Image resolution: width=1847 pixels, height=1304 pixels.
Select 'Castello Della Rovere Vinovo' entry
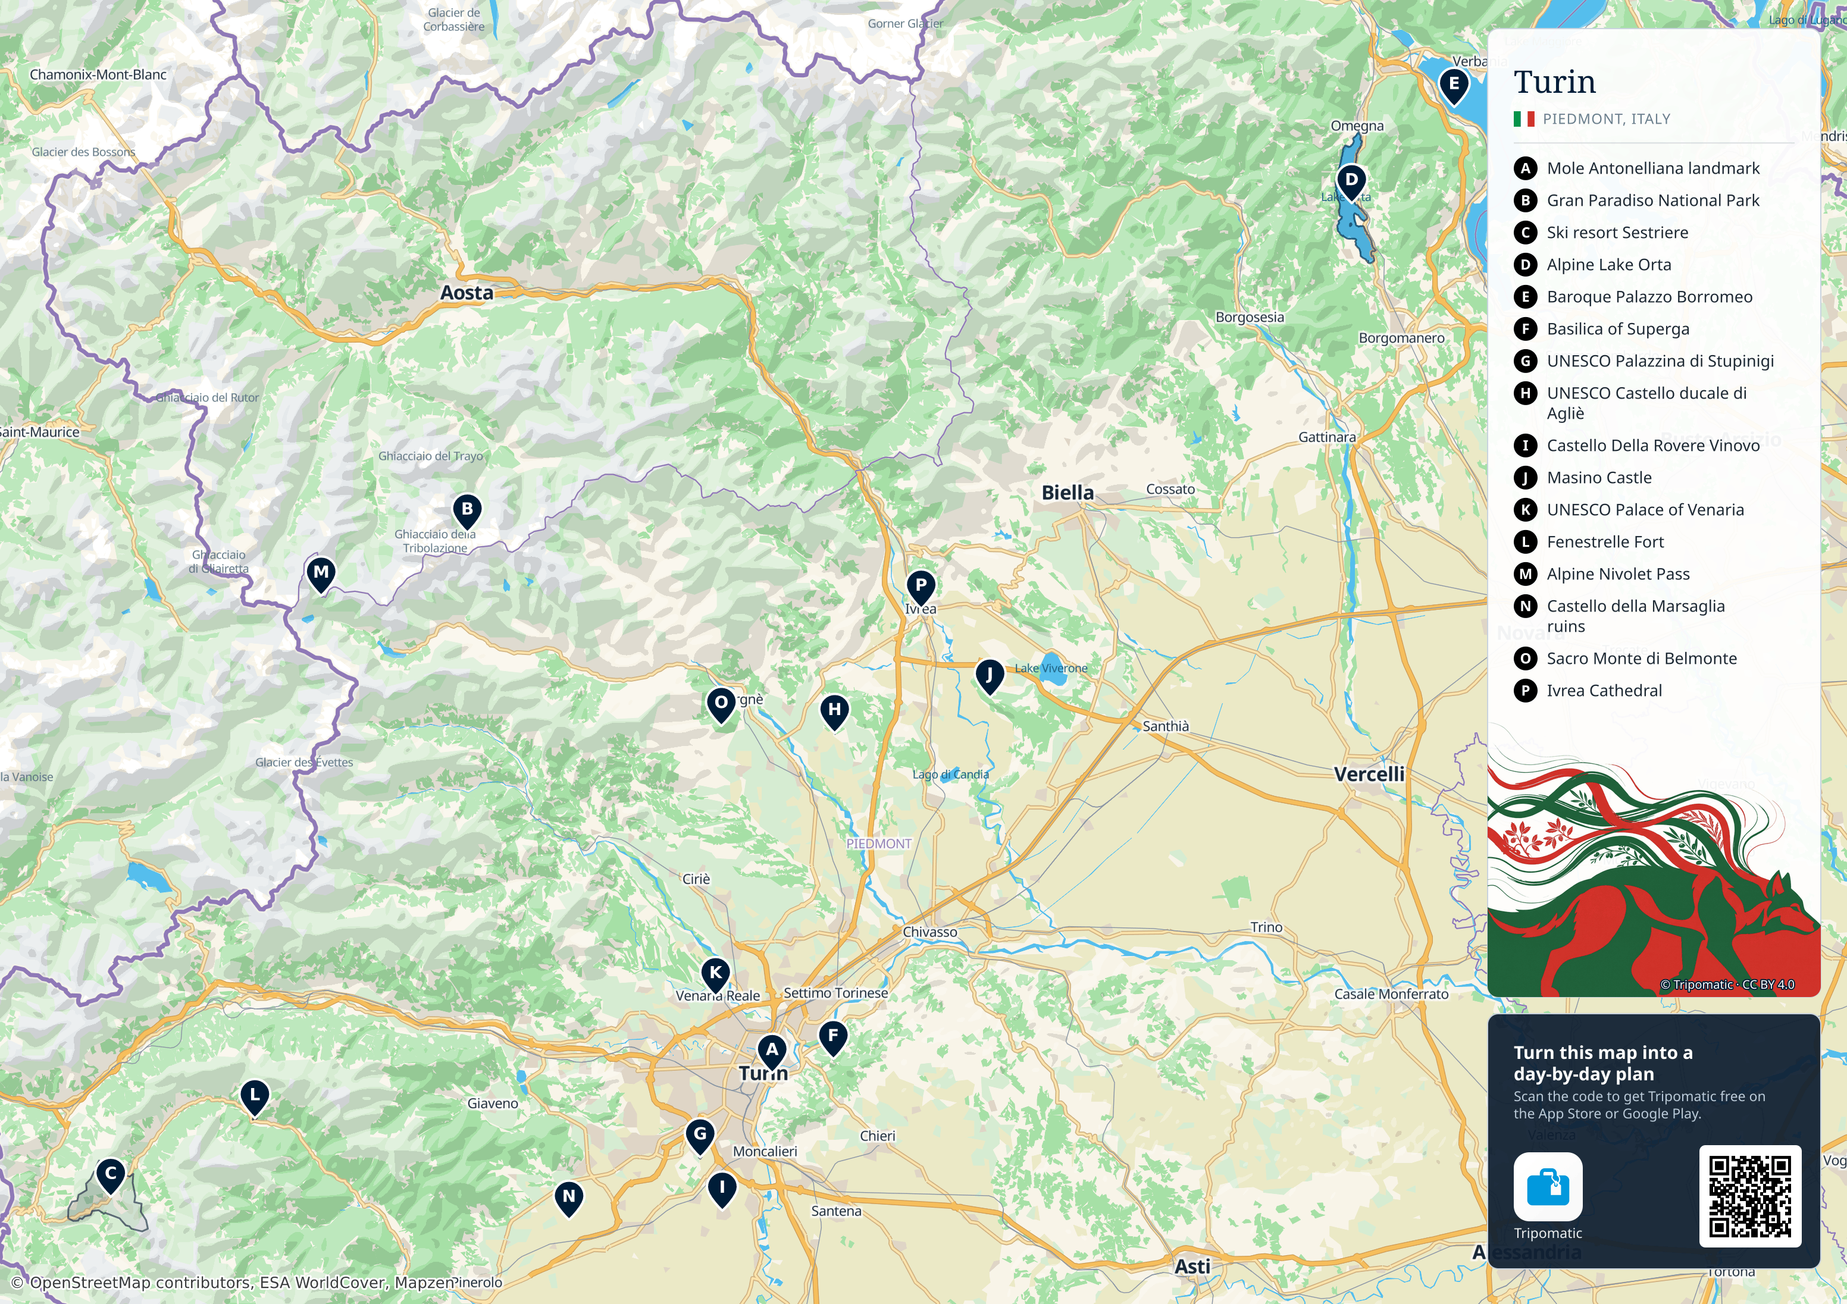click(x=1652, y=446)
